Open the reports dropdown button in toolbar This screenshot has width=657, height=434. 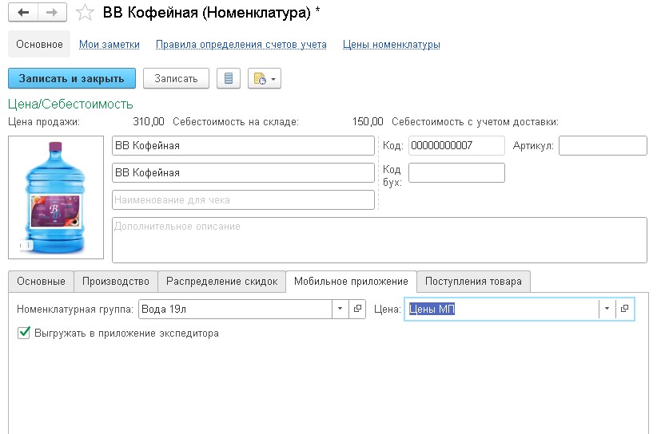tap(265, 78)
